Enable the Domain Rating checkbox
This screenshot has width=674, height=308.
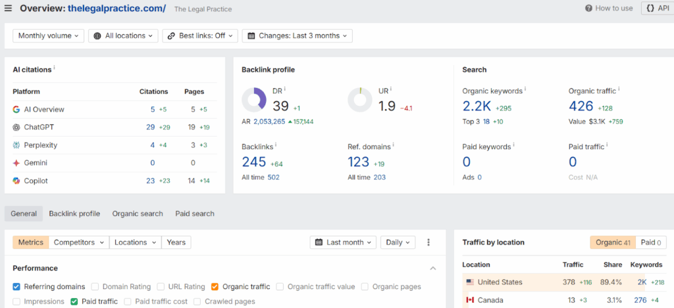(x=95, y=286)
